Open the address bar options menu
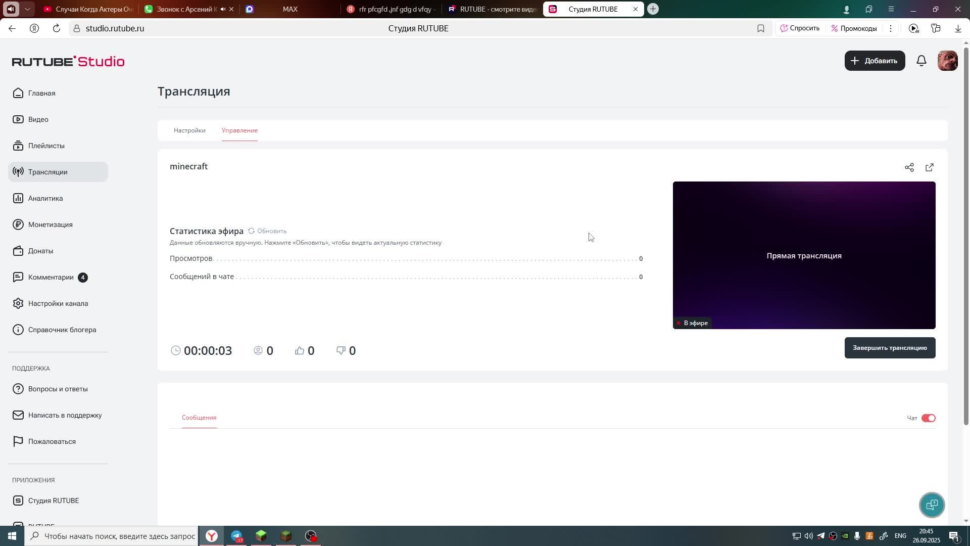Viewport: 970px width, 546px height. coord(891,28)
